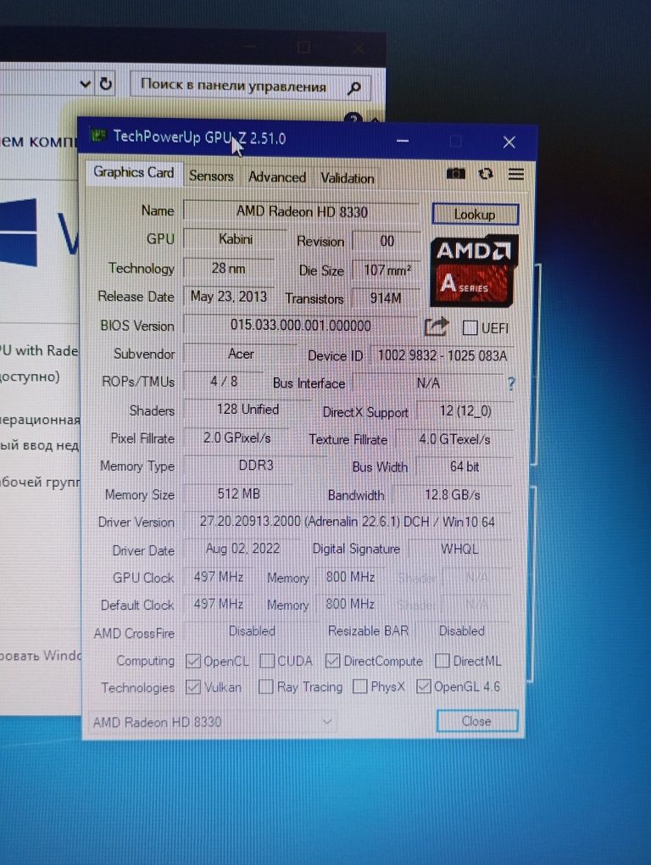Click the Bus Interface N/A value
This screenshot has width=651, height=865.
tap(428, 382)
